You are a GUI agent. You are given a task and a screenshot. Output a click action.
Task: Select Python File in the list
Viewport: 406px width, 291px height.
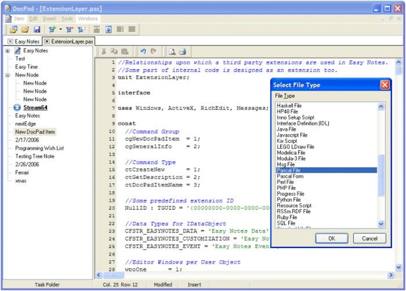pyautogui.click(x=289, y=199)
